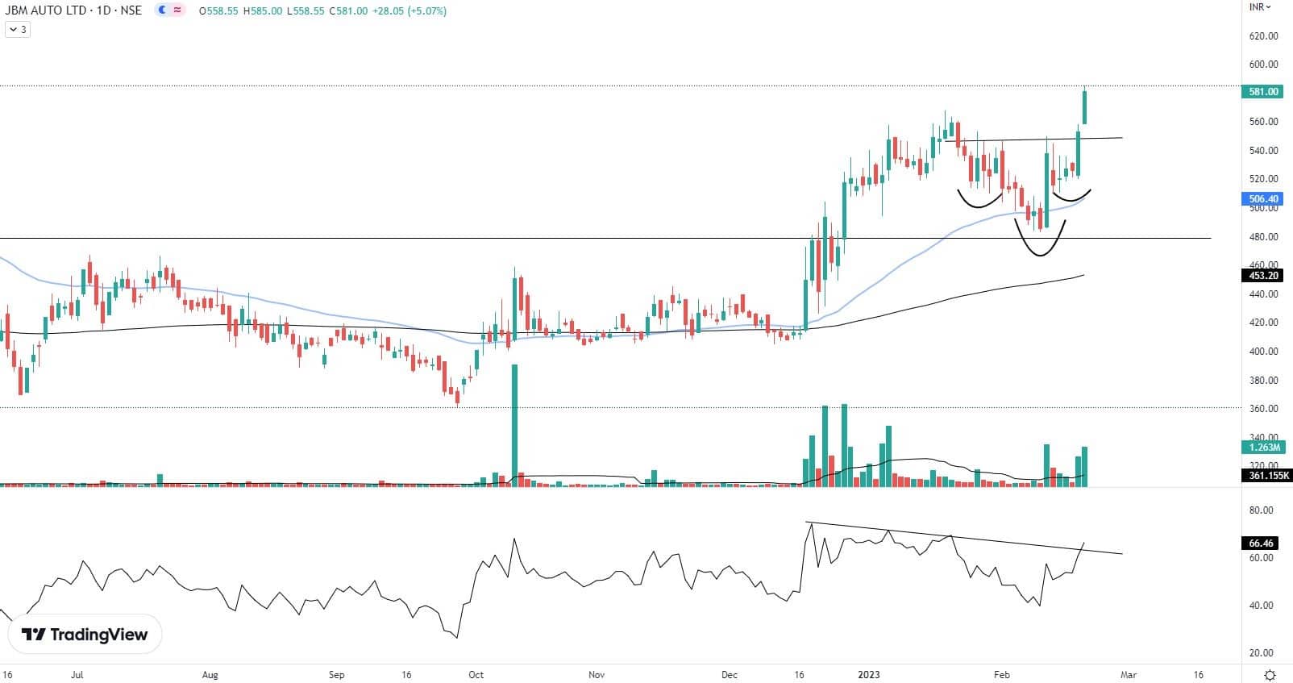Click the TradingView logo link
1293x683 pixels.
(x=85, y=635)
